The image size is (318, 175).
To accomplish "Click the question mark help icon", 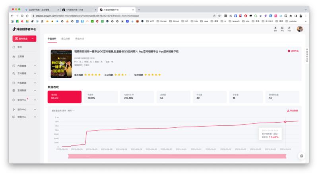I will click(302, 156).
